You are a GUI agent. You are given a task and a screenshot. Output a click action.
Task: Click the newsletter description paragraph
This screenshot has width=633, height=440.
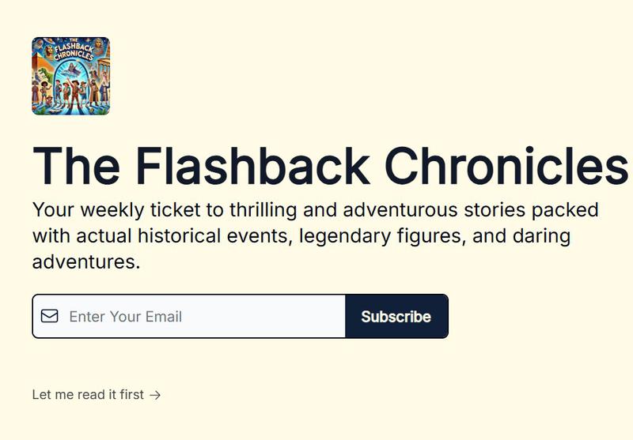pos(315,235)
